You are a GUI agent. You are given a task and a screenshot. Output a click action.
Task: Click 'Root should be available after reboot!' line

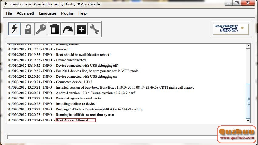click(59, 55)
